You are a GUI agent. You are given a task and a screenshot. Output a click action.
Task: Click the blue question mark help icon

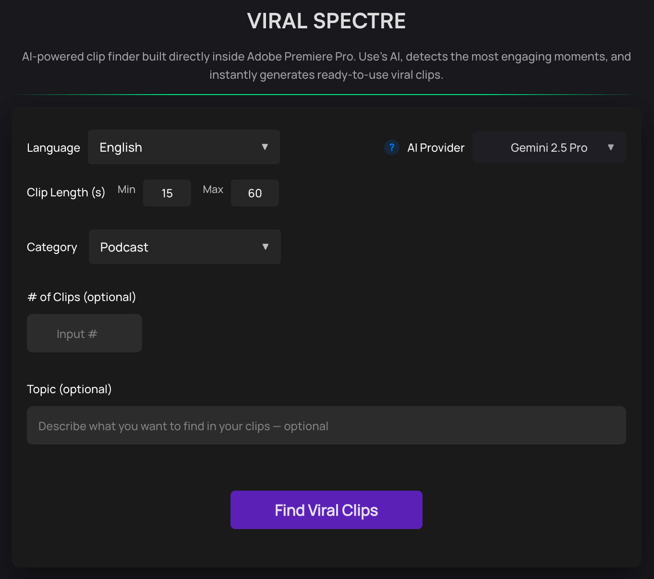(392, 147)
